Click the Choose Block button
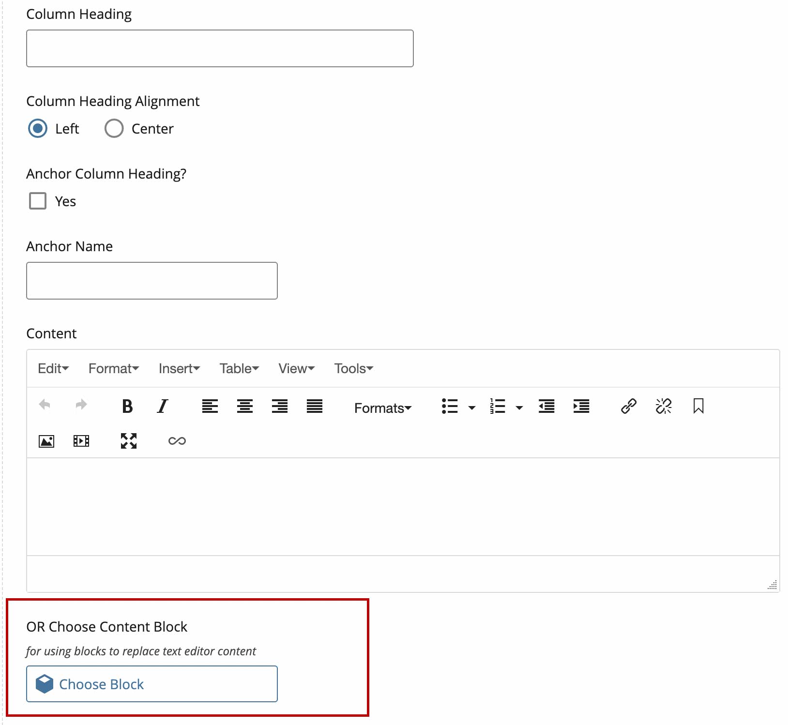The width and height of the screenshot is (788, 725). 152,684
